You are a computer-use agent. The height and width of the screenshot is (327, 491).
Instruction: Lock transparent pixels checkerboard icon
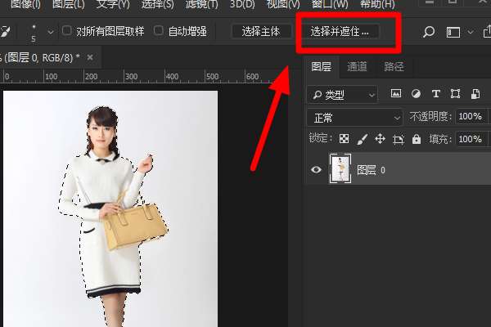pyautogui.click(x=345, y=139)
